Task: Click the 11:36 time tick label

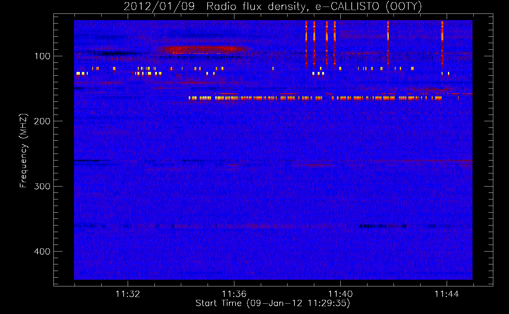Action: (x=234, y=294)
